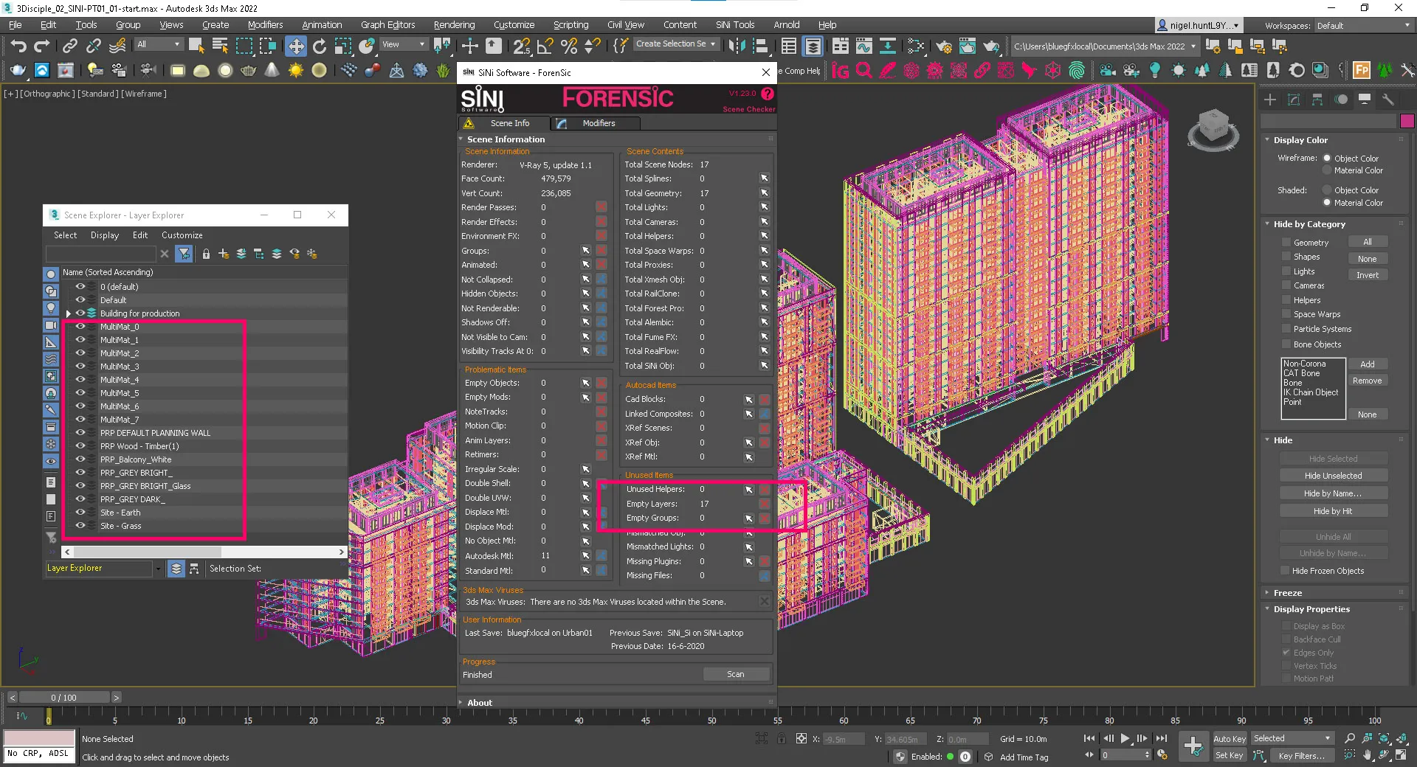Go to the animation start frame
The image size is (1417, 767).
tap(1089, 738)
